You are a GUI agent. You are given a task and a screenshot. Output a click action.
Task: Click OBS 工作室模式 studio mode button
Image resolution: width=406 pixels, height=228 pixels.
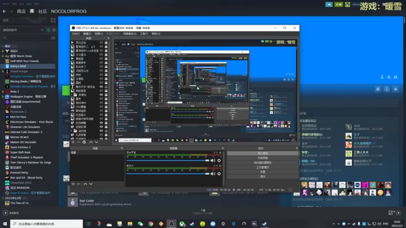tap(262, 167)
